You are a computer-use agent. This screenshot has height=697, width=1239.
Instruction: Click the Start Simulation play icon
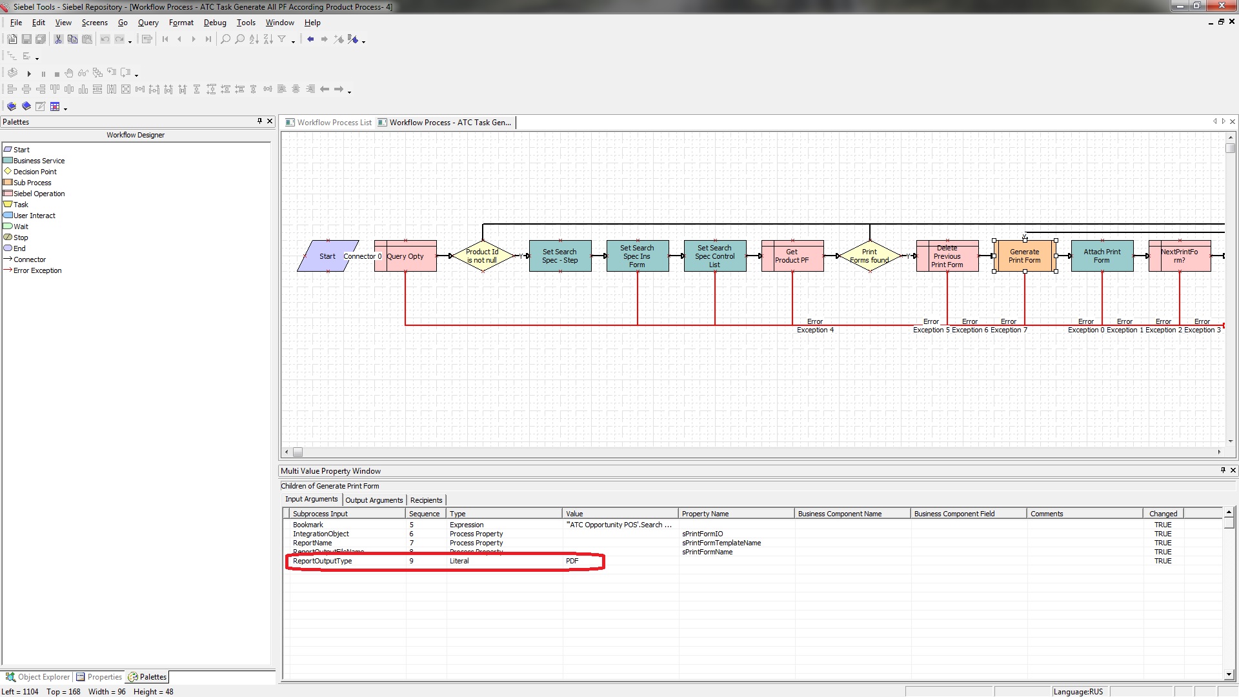coord(29,74)
